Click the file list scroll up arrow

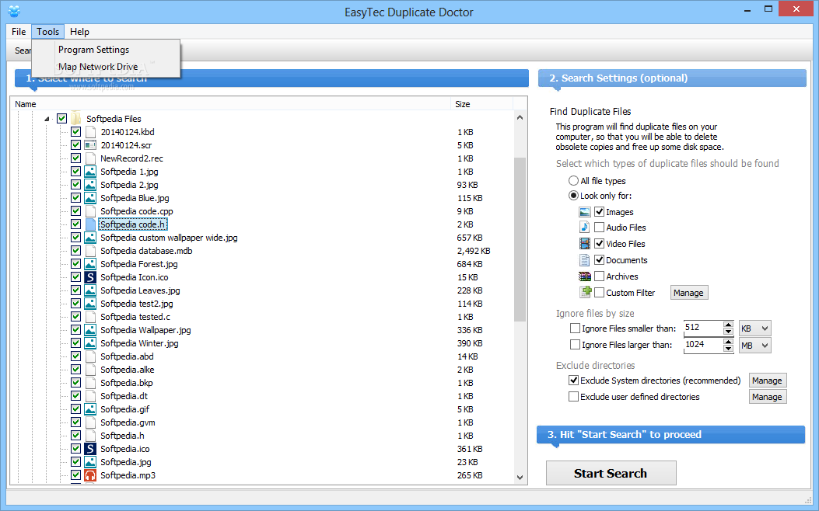click(520, 117)
